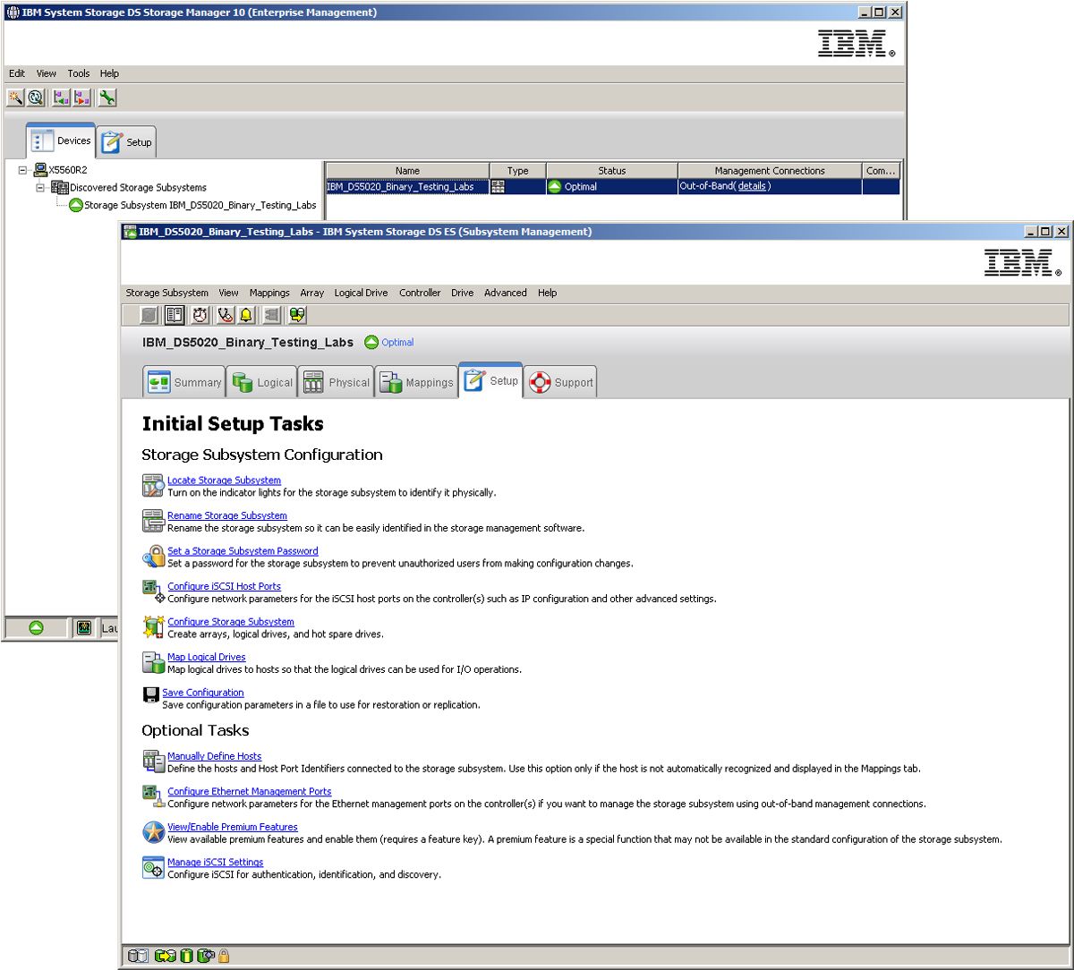The image size is (1074, 970).
Task: Click Set a Storage Subsystem Password link
Action: click(x=243, y=551)
